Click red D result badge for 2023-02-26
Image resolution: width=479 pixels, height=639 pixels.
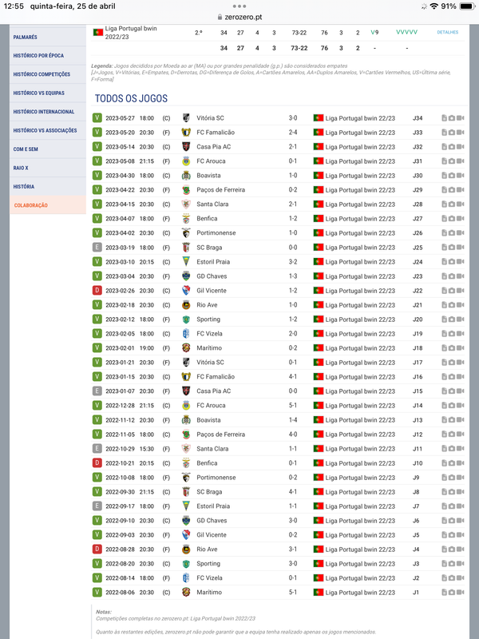click(x=97, y=291)
